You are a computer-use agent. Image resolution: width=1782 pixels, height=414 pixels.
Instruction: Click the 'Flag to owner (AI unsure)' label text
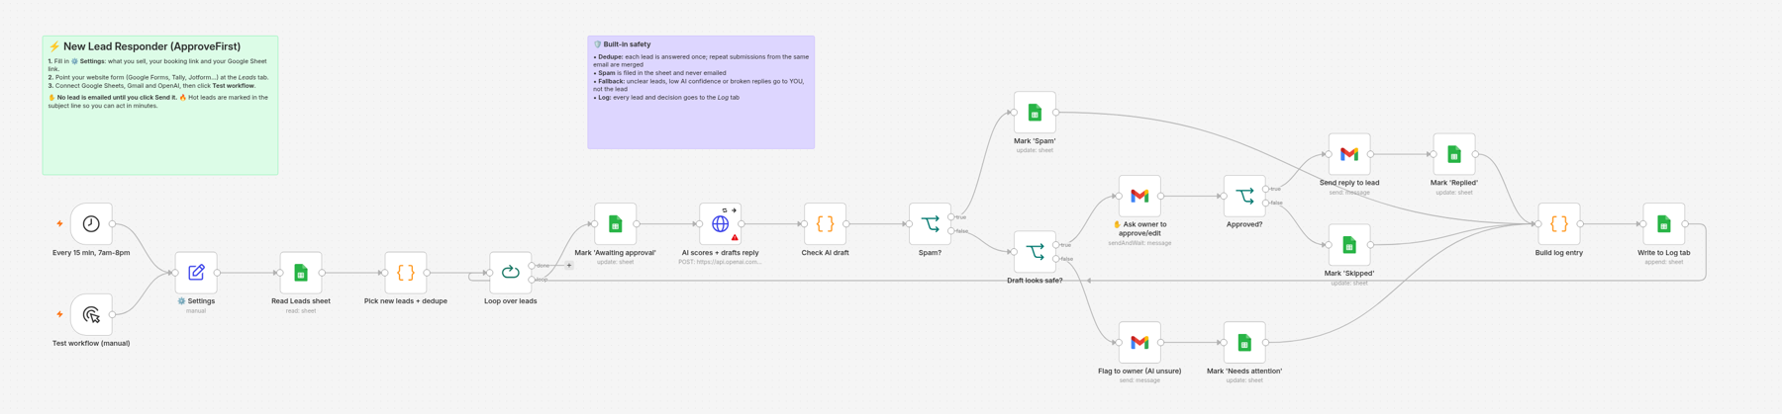pos(1139,371)
